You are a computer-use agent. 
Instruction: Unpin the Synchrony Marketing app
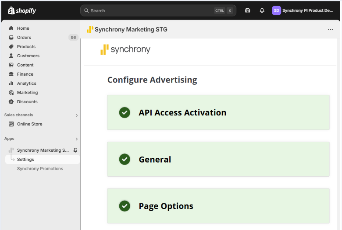75,150
